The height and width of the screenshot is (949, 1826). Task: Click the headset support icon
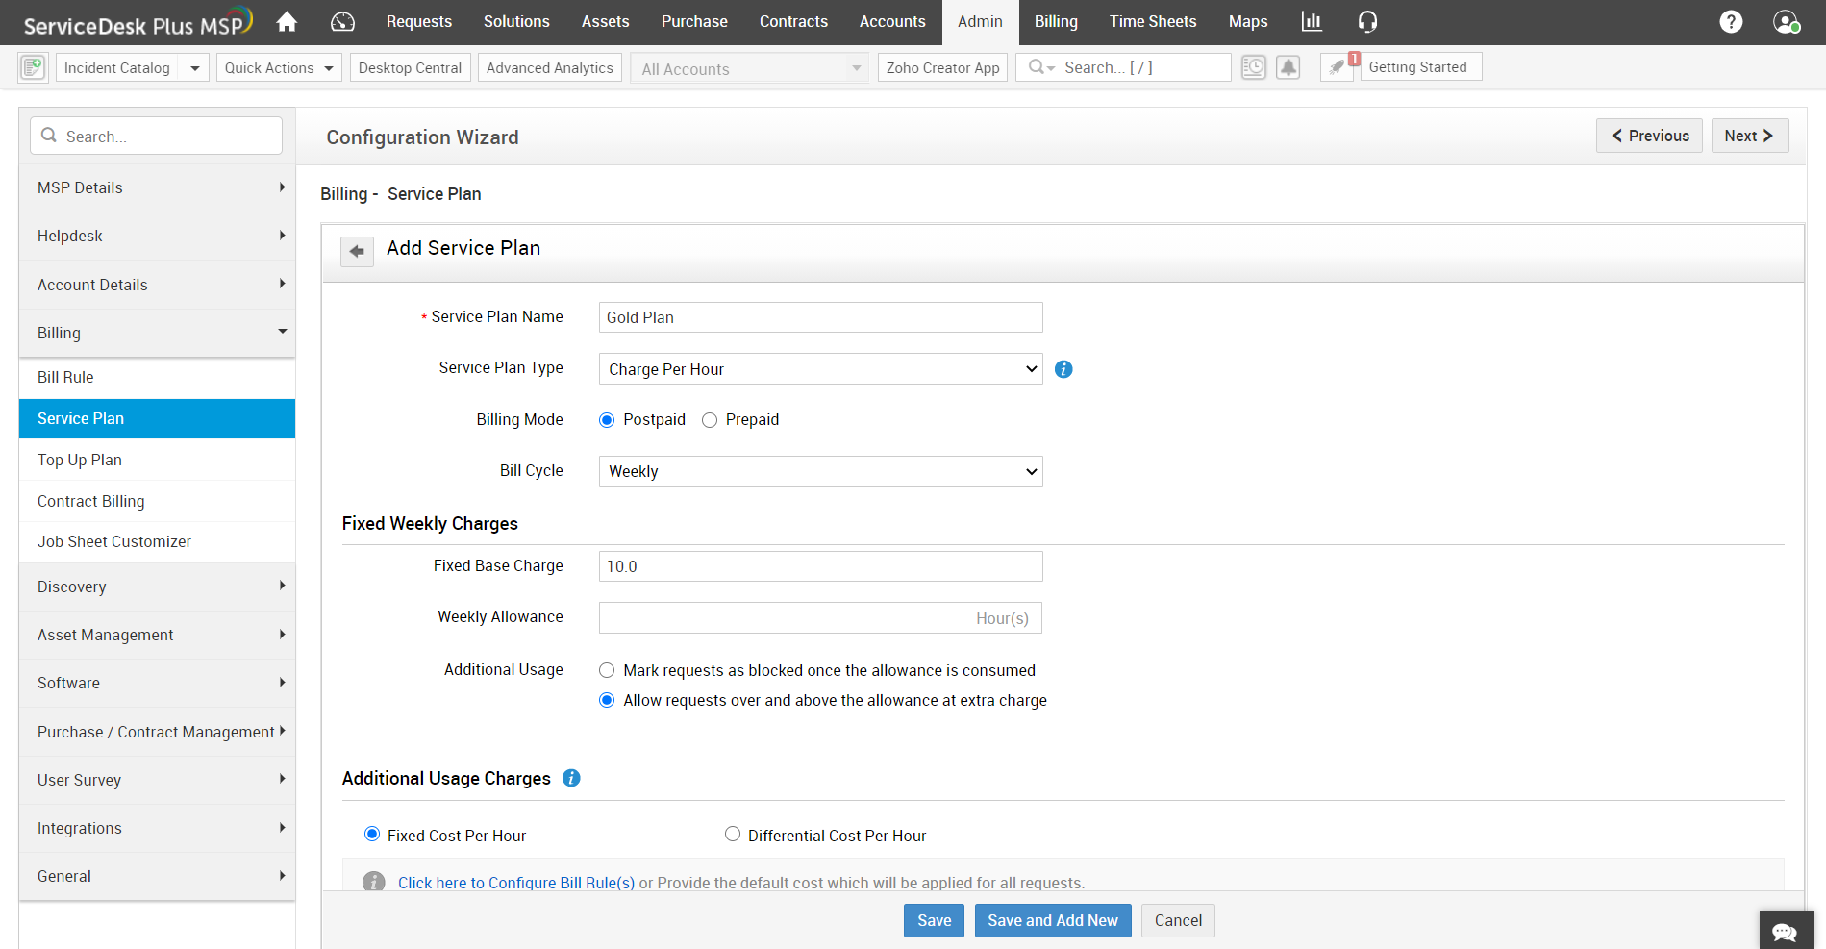click(x=1367, y=21)
